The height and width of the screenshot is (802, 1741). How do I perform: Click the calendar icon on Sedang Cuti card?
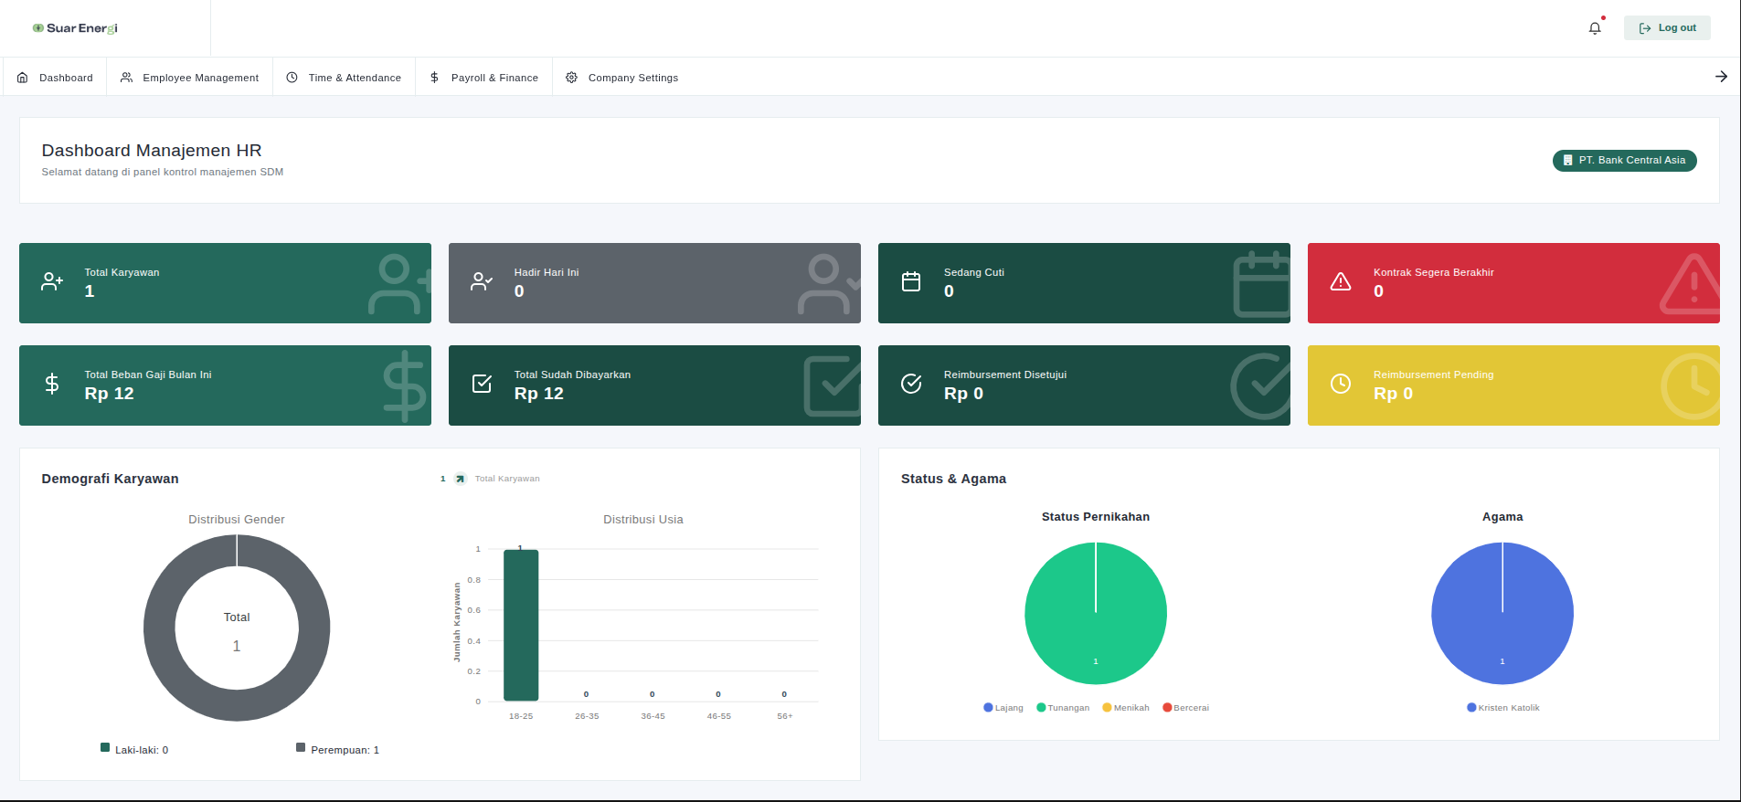[911, 281]
